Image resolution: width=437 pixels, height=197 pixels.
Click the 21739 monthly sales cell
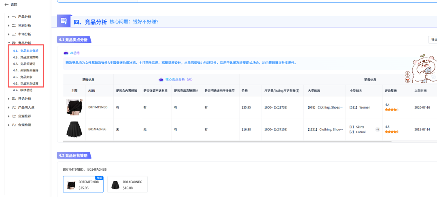[x=276, y=107]
